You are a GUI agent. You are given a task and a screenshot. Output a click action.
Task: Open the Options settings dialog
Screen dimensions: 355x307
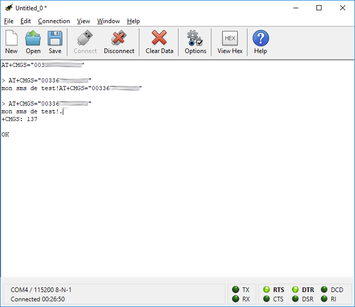[x=196, y=42]
